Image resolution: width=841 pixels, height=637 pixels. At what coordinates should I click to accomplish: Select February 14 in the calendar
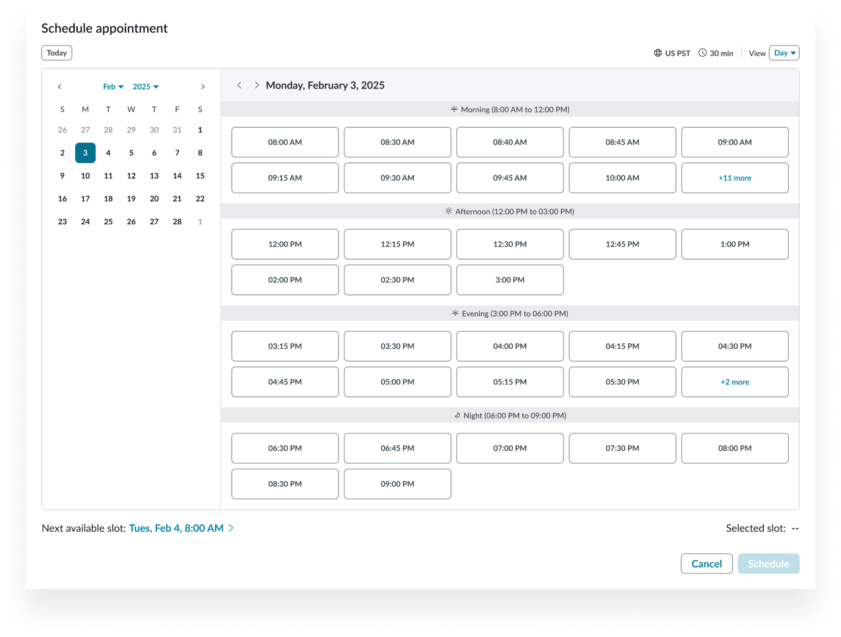(x=177, y=176)
